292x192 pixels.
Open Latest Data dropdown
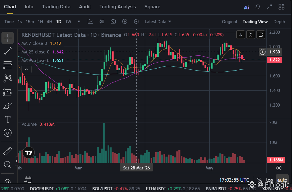coord(158,22)
